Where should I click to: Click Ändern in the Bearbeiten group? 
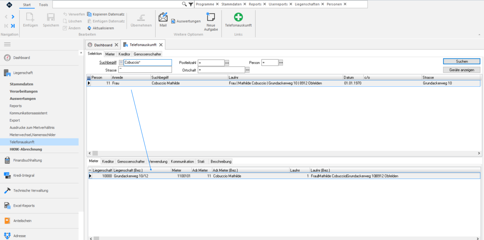pyautogui.click(x=72, y=28)
